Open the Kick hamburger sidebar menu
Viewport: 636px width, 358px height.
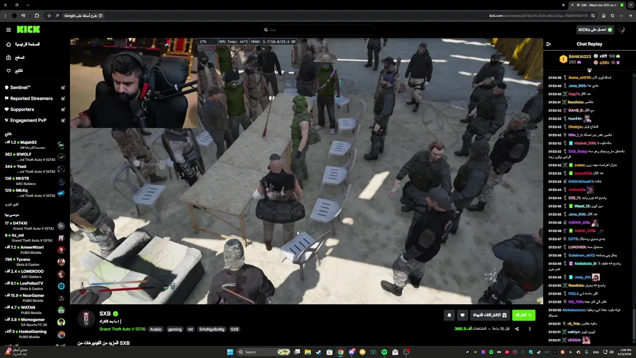tap(8, 30)
